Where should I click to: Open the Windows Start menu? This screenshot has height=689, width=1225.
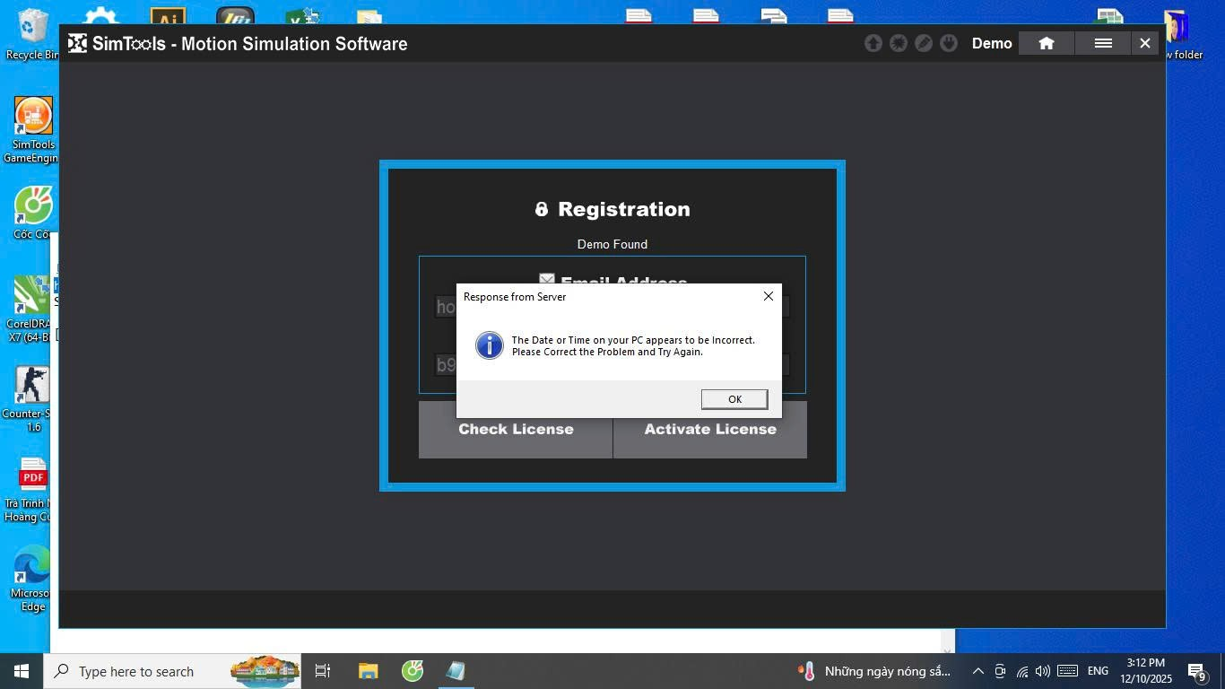click(x=22, y=671)
